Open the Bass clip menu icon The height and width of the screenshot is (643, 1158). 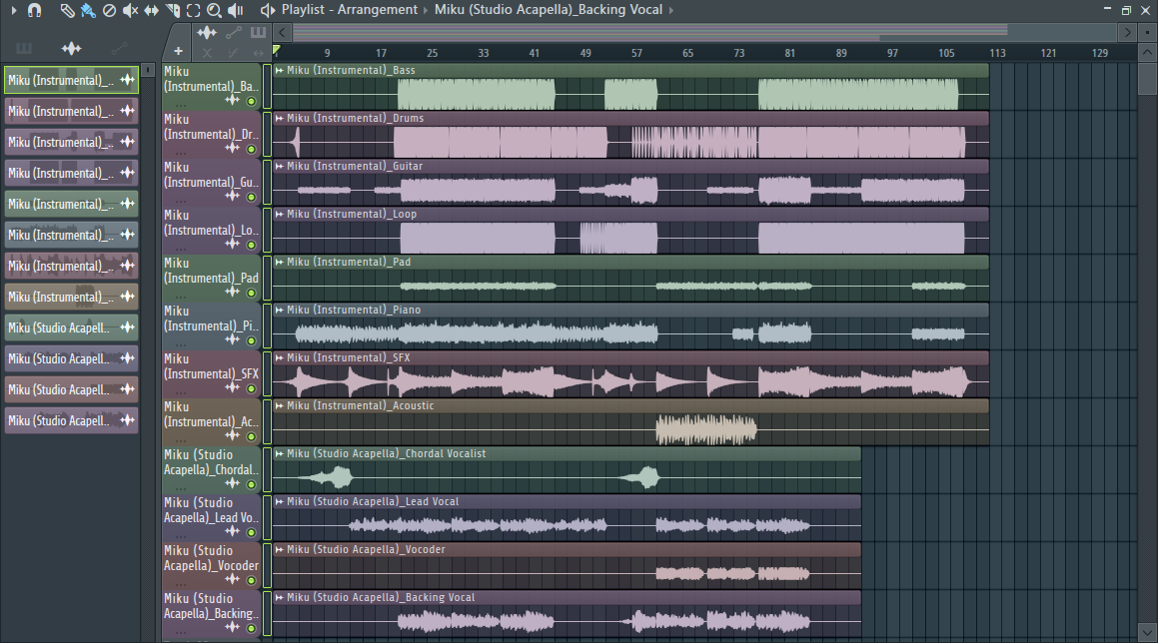point(279,70)
